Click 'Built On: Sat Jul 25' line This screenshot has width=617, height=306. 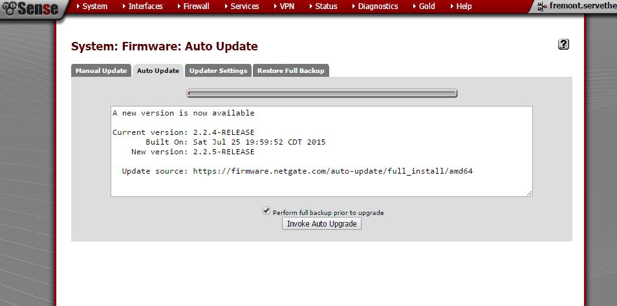point(235,142)
